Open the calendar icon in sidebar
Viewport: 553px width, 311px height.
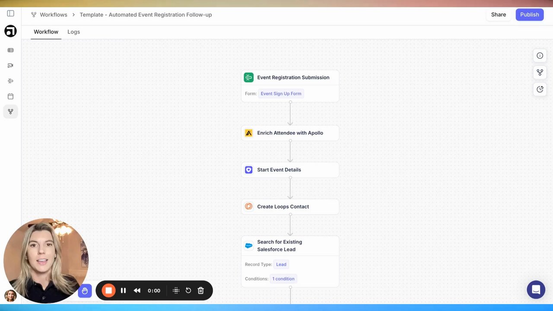coord(10,96)
